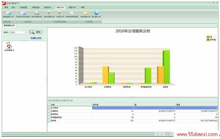Expand the 气象数据 group dialog launcher
The width and height of the screenshot is (220, 139).
[100, 22]
